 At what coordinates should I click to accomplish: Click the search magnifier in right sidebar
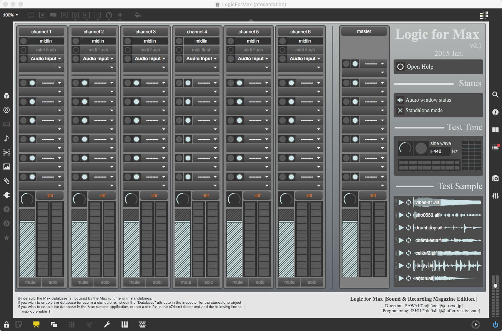(495, 94)
